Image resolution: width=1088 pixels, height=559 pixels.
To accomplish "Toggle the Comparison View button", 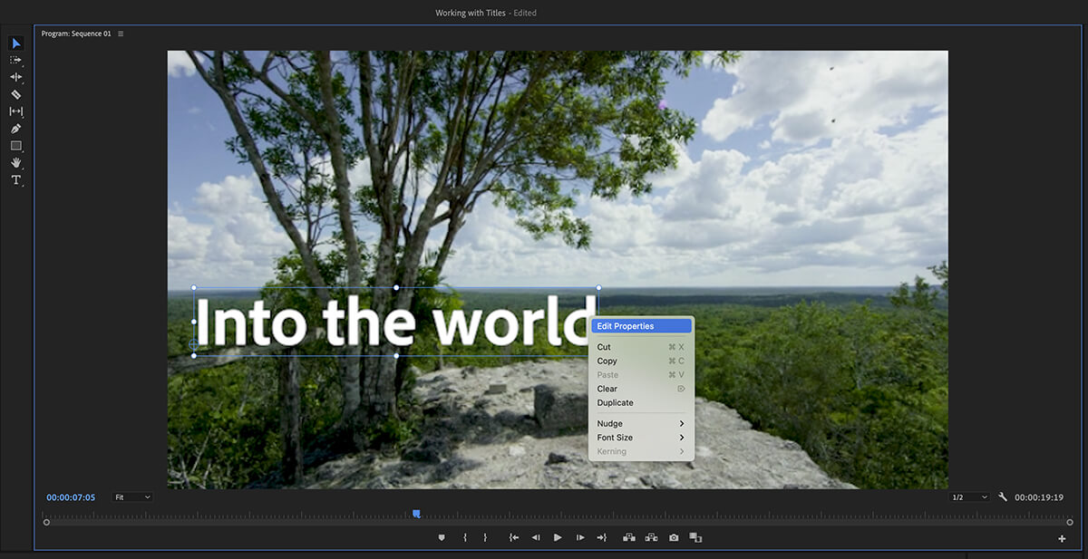I will (695, 537).
